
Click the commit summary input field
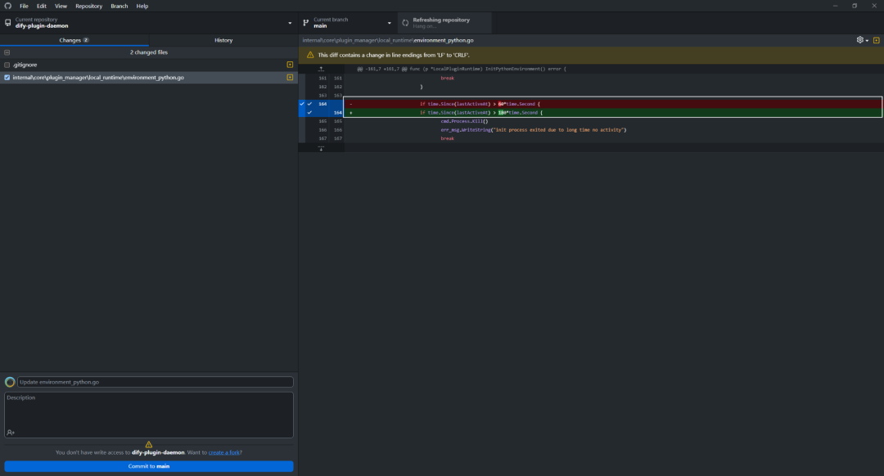155,382
